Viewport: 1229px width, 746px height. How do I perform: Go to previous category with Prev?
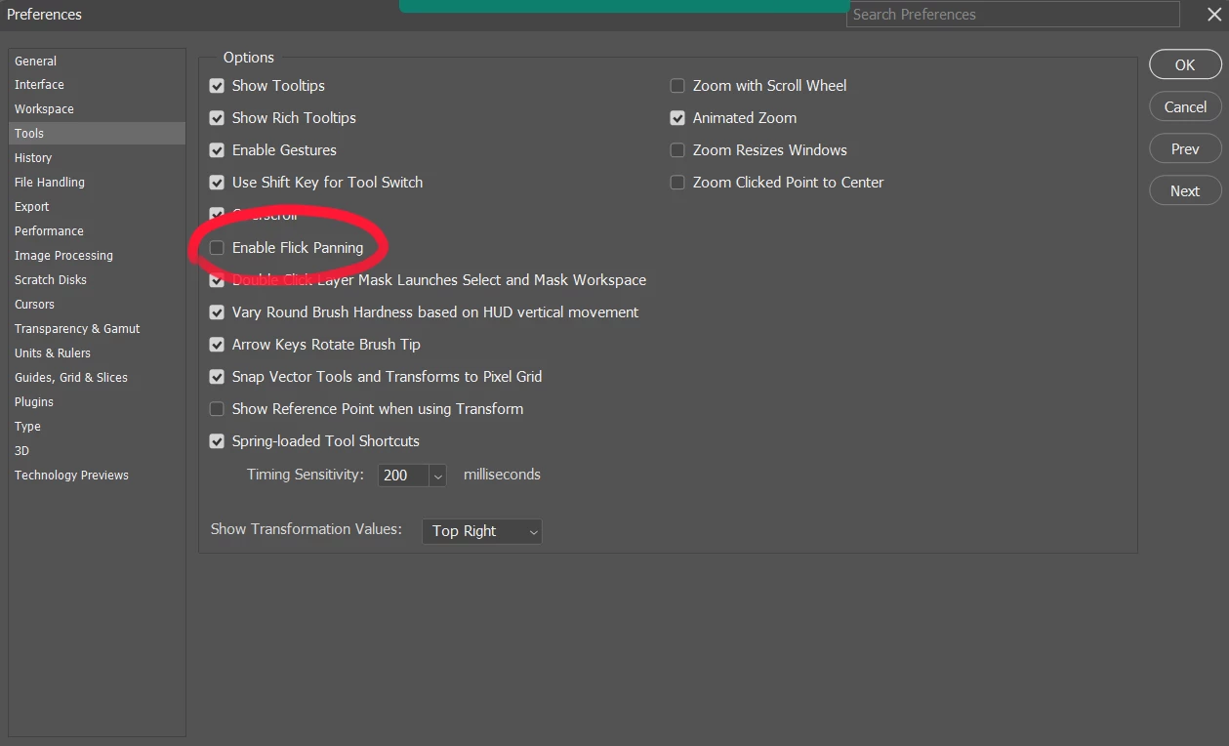pos(1185,149)
